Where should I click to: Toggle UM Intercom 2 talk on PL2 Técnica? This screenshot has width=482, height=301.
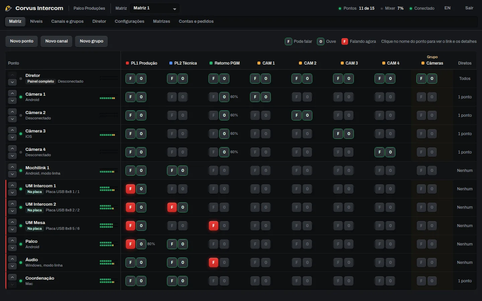click(172, 207)
